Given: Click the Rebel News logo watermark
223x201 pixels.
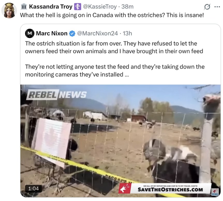Looking at the screenshot, I should (x=56, y=95).
